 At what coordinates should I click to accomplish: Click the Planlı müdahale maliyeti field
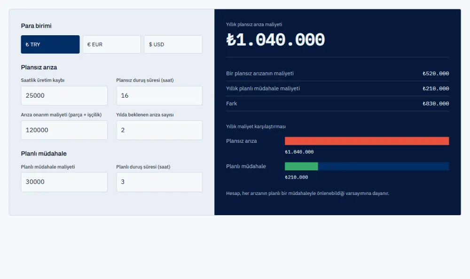pos(64,182)
